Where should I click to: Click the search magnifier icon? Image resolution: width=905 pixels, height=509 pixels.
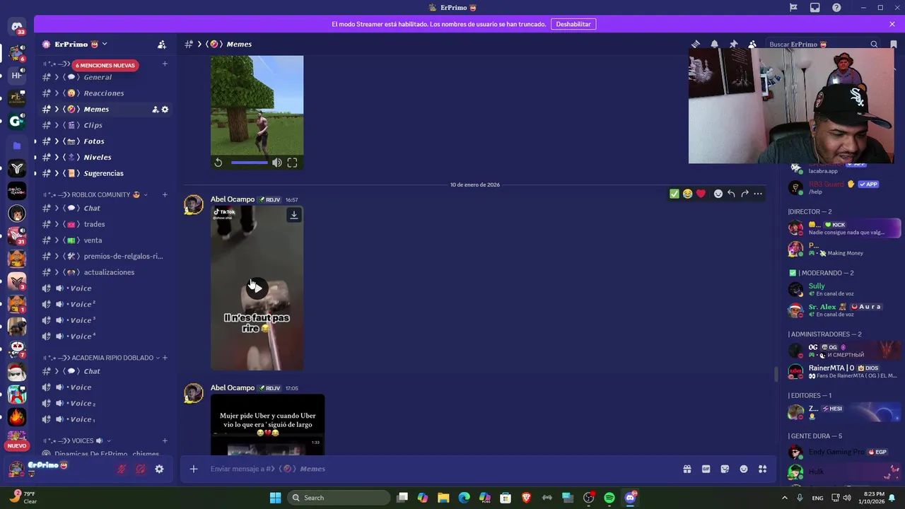point(874,44)
